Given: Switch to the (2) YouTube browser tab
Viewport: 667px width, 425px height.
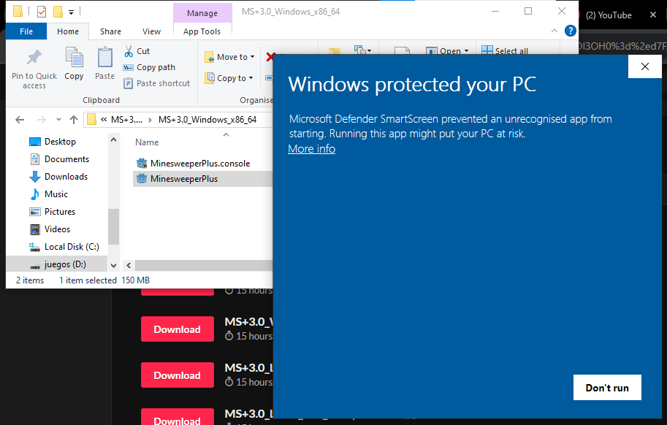Looking at the screenshot, I should click(x=609, y=15).
